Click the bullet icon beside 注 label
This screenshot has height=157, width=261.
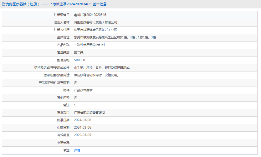point(64,150)
